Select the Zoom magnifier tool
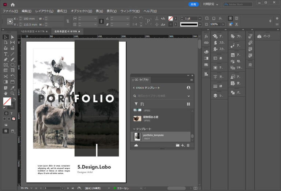The image size is (281, 191). [x=12, y=93]
